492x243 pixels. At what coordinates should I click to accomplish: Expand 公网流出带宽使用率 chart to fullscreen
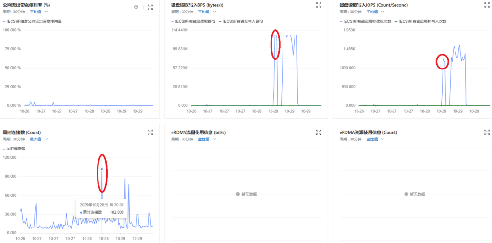[150, 7]
